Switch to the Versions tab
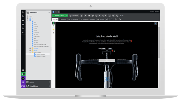The height and width of the screenshot is (102, 181). click(101, 20)
